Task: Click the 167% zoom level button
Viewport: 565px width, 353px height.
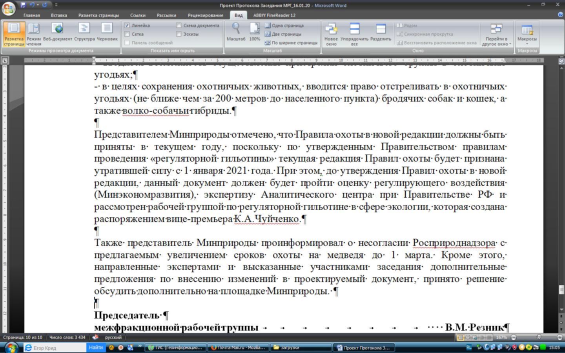Action: pos(501,337)
